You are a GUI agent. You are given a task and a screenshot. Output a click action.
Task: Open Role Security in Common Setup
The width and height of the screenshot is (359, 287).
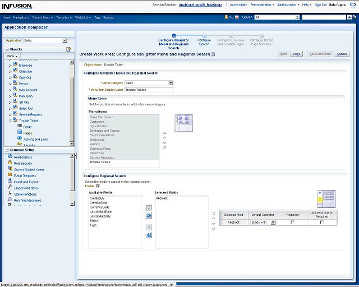[23, 163]
